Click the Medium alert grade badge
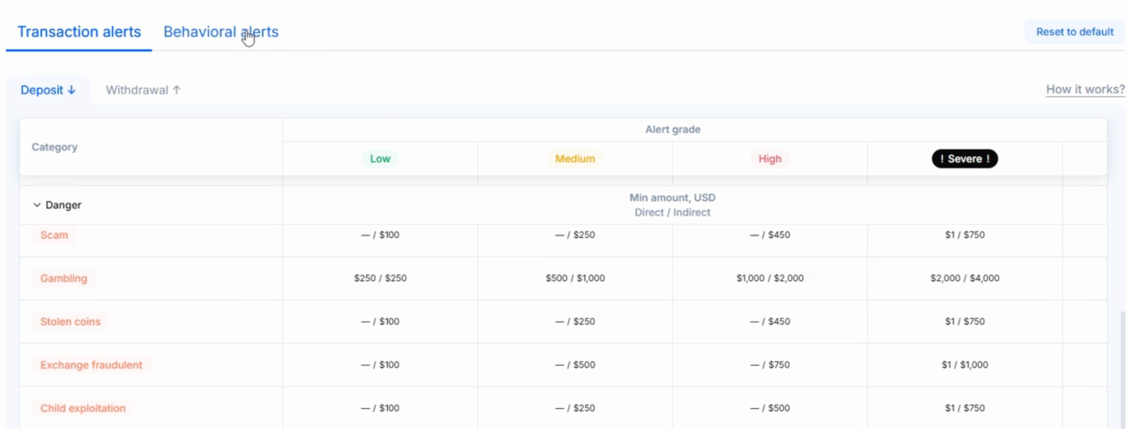The width and height of the screenshot is (1128, 429). click(x=575, y=159)
